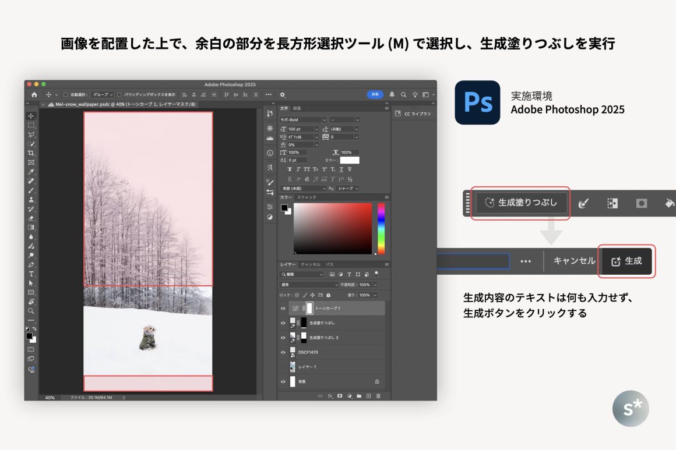
Task: Click the trash icon to delete layer
Action: click(x=378, y=396)
